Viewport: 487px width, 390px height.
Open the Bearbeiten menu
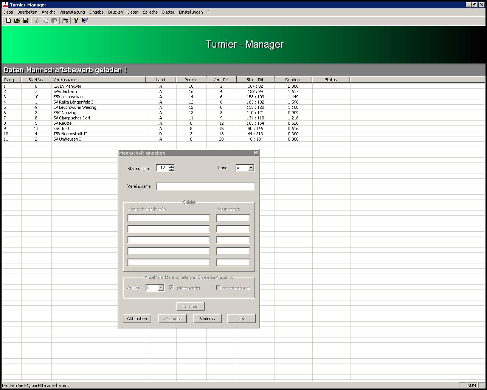tap(27, 12)
